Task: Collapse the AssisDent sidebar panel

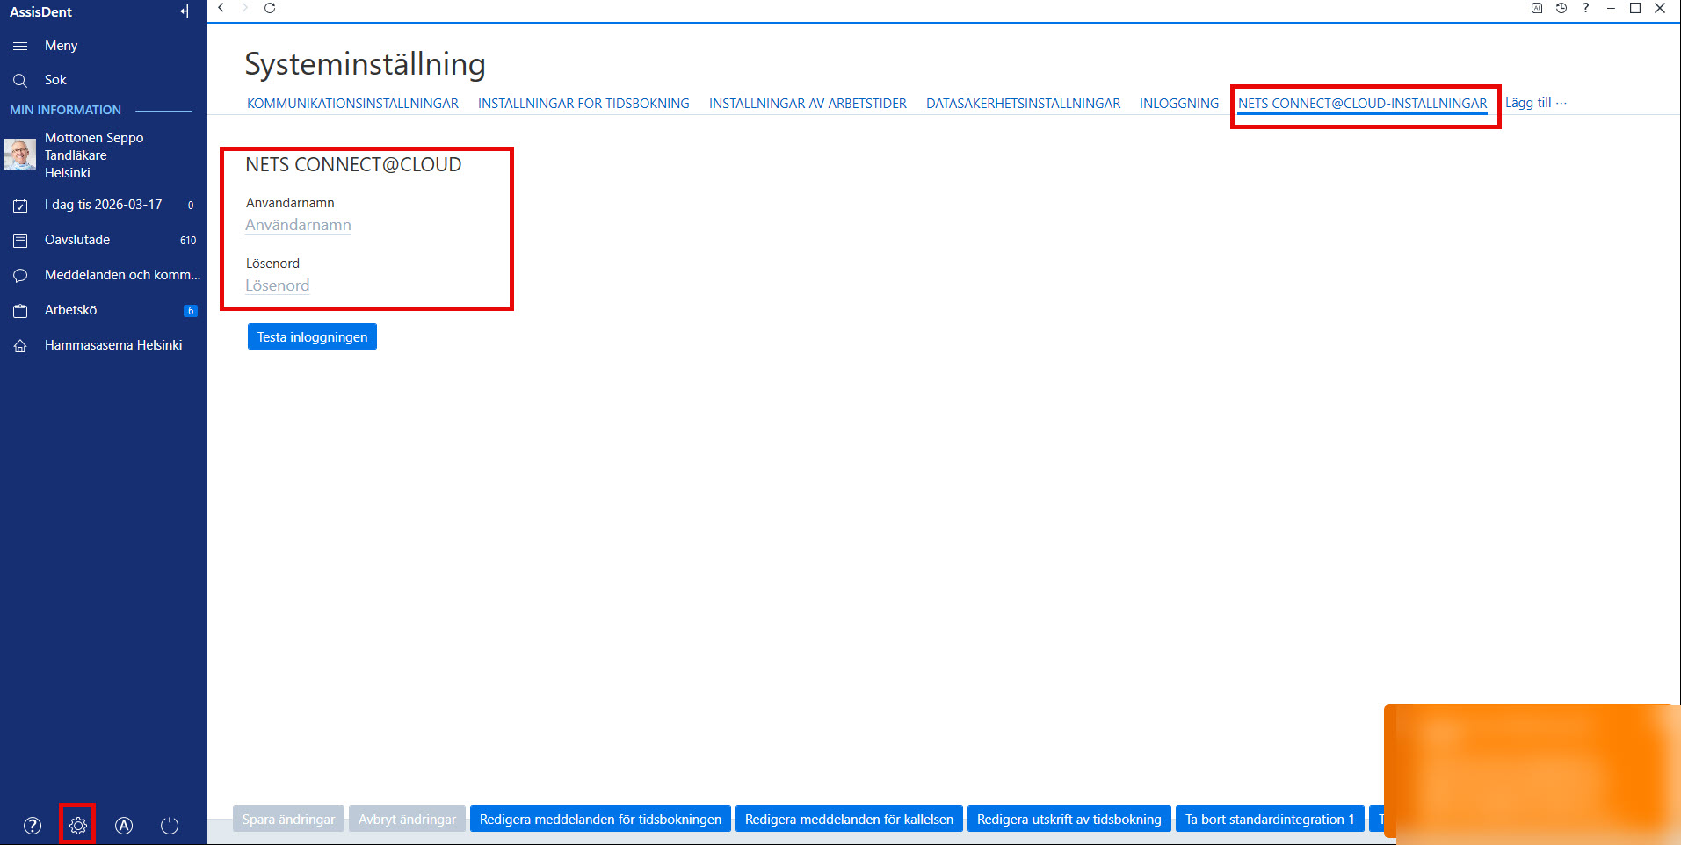Action: (185, 11)
